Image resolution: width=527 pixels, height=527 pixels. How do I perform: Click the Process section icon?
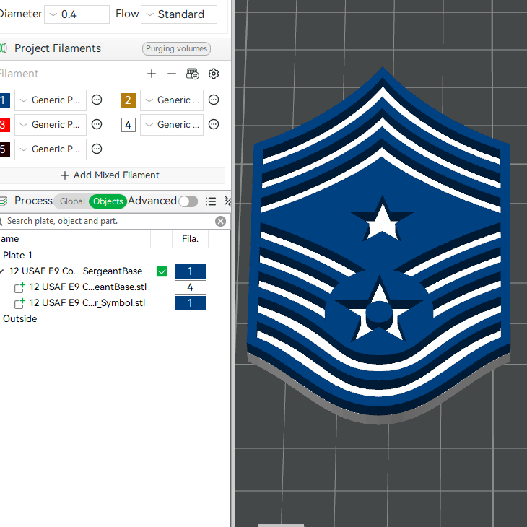point(4,201)
